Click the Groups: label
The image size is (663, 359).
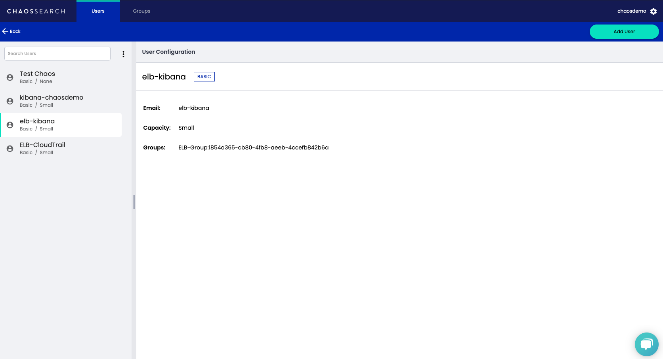pyautogui.click(x=154, y=147)
